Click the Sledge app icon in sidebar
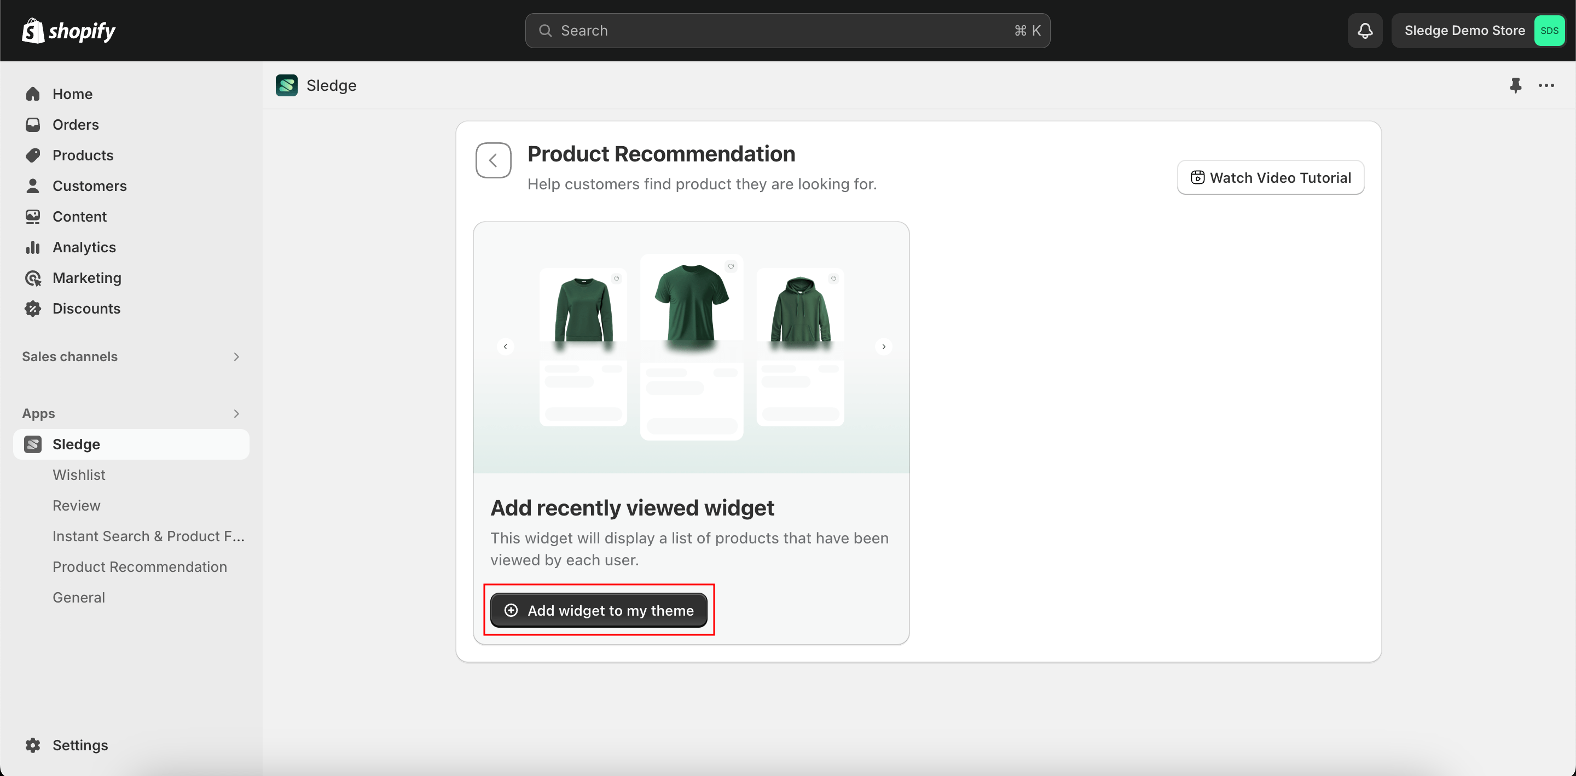1576x776 pixels. [33, 444]
